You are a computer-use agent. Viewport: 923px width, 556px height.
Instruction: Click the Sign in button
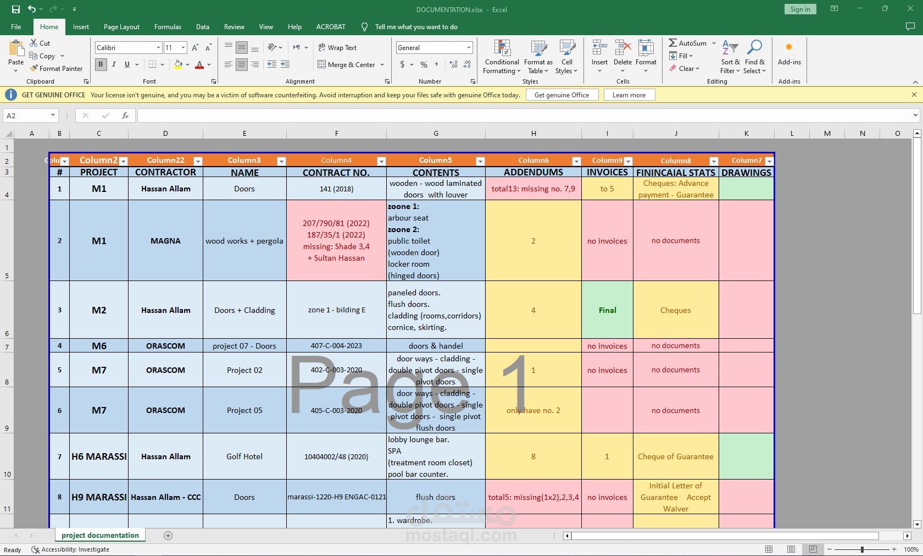[x=800, y=9]
